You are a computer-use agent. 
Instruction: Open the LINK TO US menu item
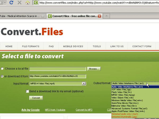(117, 46)
